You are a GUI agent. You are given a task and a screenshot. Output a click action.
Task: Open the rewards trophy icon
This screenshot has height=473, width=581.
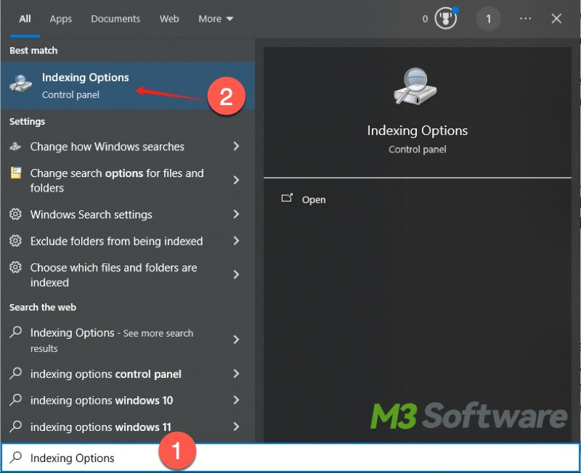pyautogui.click(x=445, y=18)
